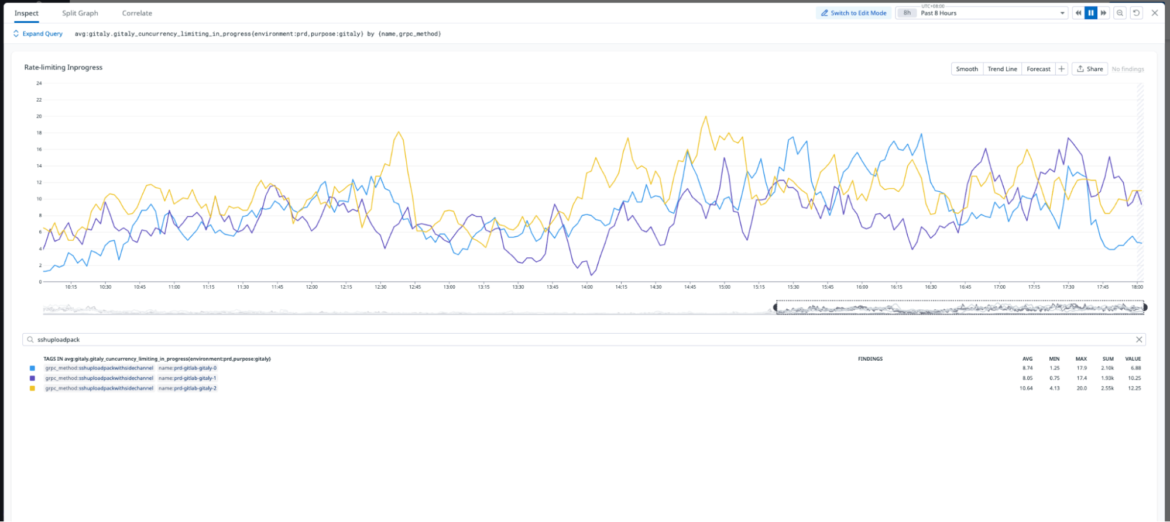Turn on Forecast for the graph
1170x522 pixels.
coord(1038,69)
